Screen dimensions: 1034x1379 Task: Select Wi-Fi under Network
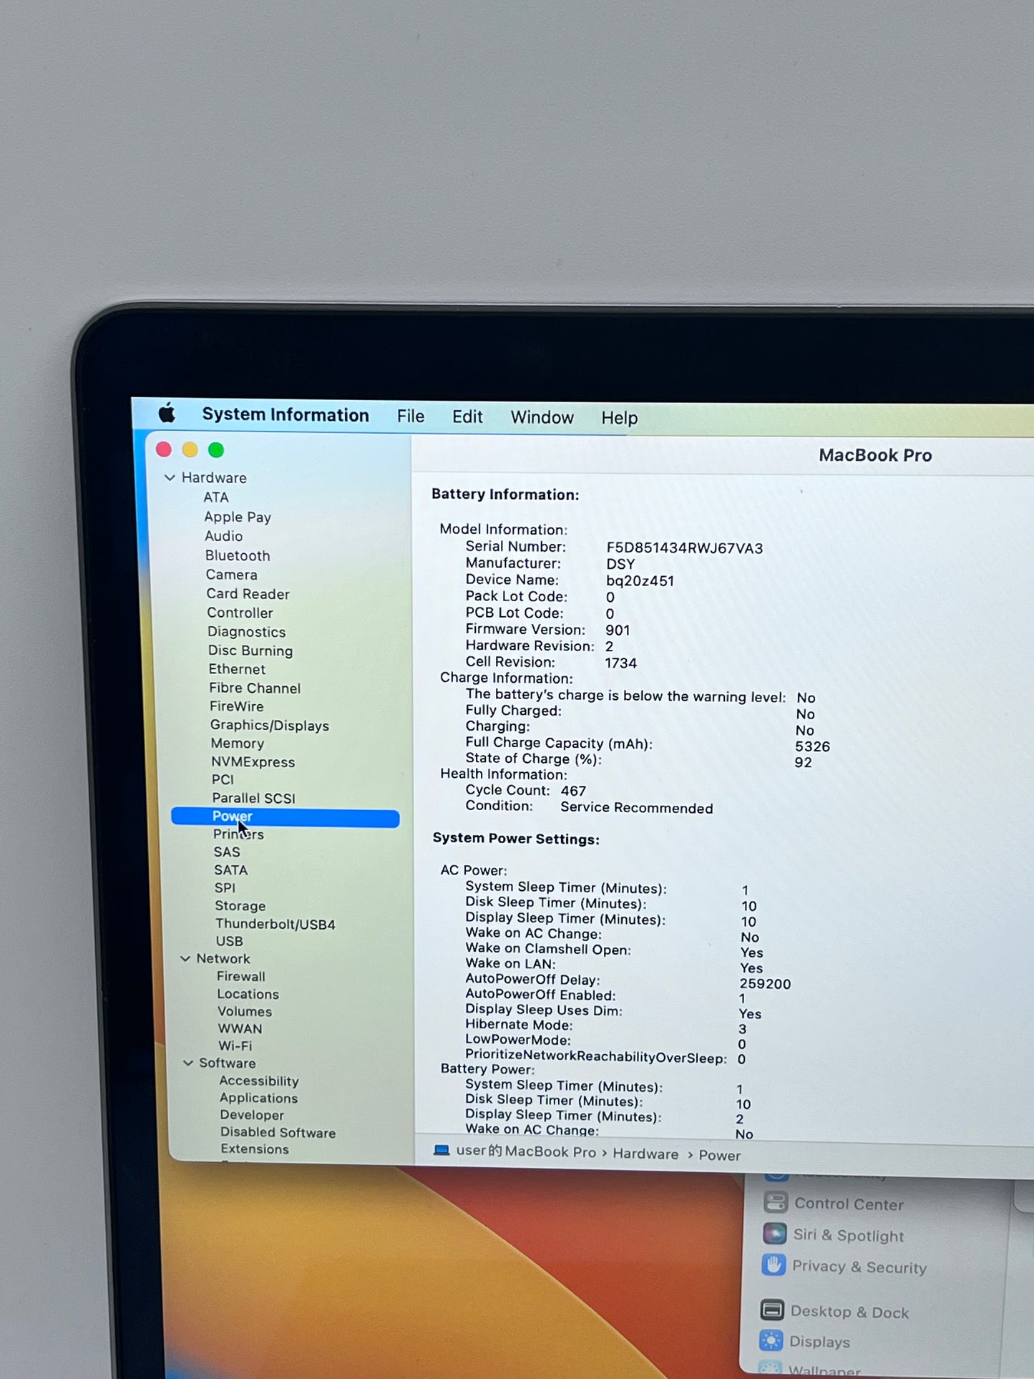tap(235, 1046)
